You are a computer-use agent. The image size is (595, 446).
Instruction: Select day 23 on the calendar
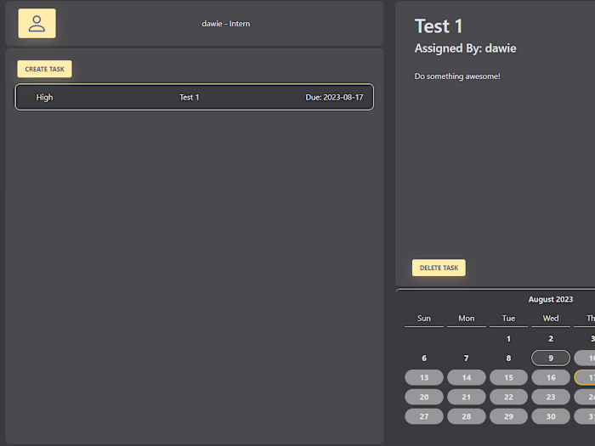point(551,397)
